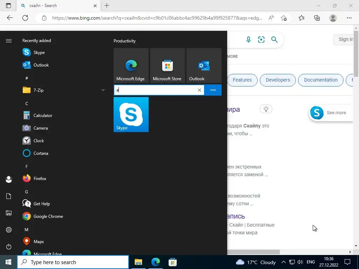Show hidden system tray icons
This screenshot has width=359, height=269.
coord(283,262)
